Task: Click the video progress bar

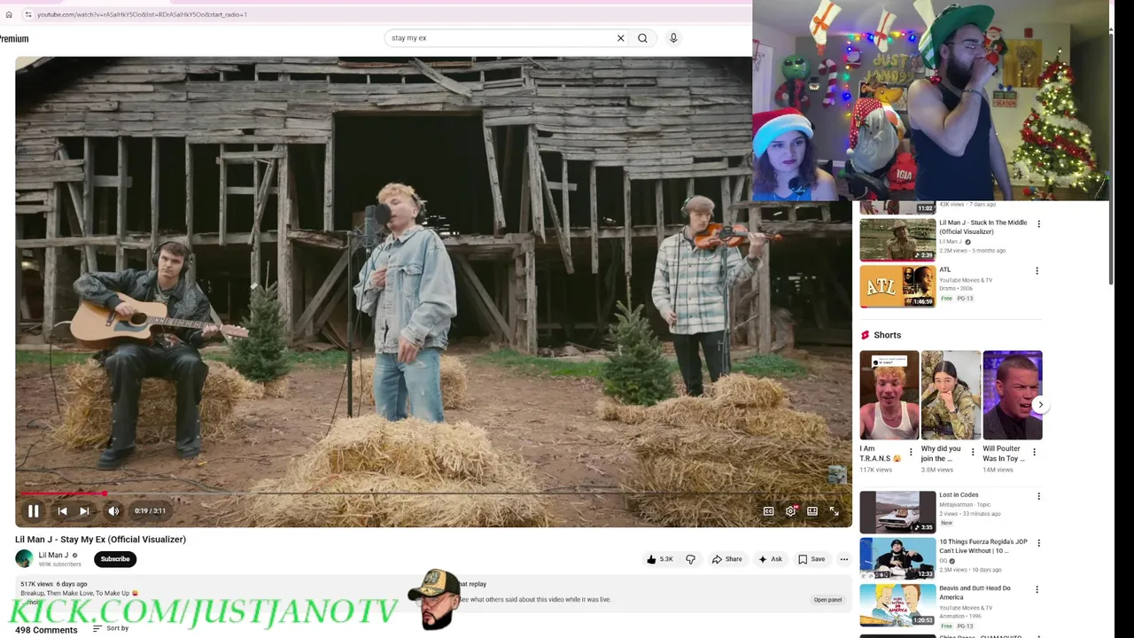Action: click(x=433, y=494)
